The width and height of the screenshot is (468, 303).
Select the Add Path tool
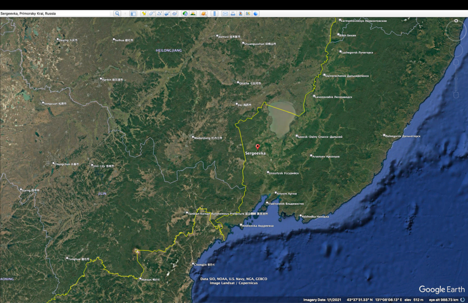click(160, 14)
